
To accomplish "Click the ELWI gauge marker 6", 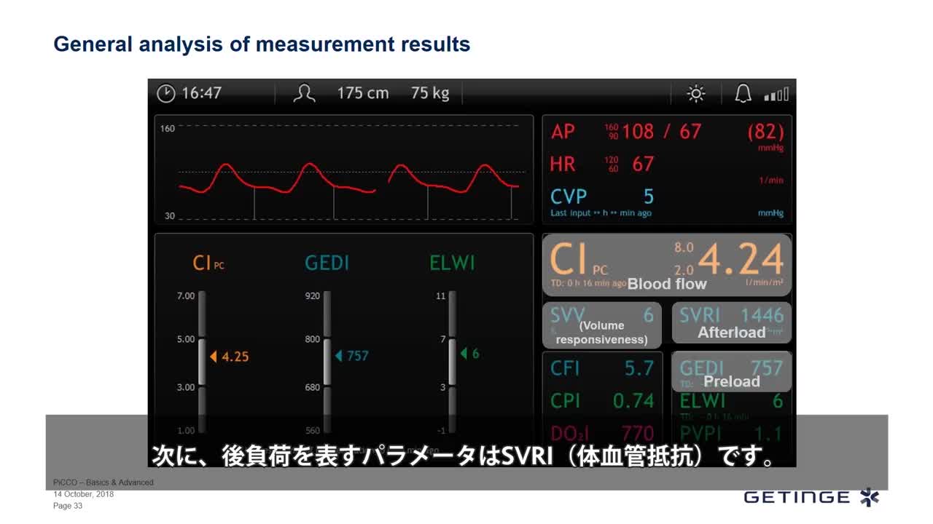I will coord(470,354).
